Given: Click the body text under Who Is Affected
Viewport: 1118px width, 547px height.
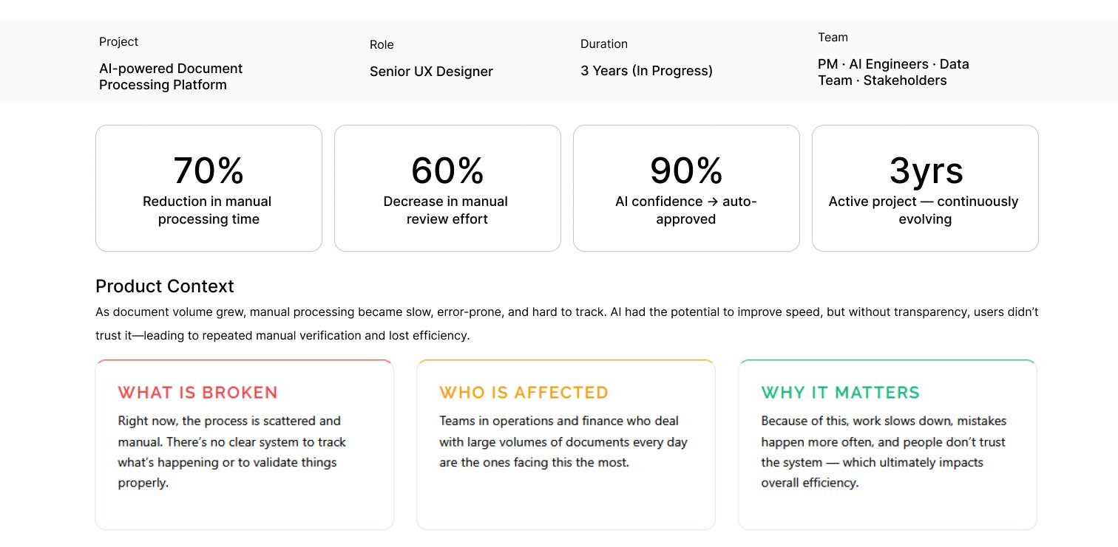Looking at the screenshot, I should (563, 441).
